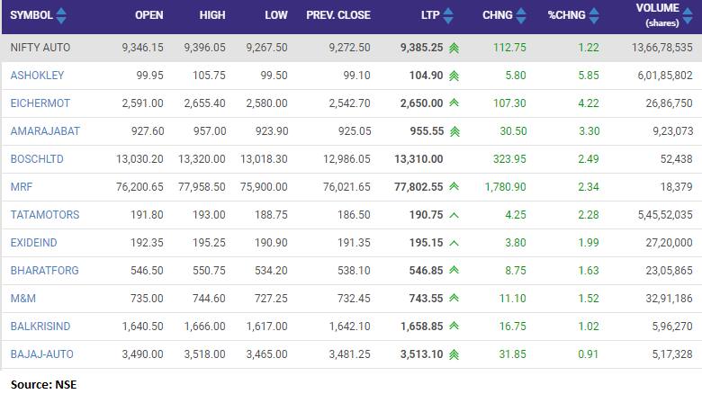Sort by SYMBOL column arrows
Screen dimensions: 702x394
click(x=61, y=15)
